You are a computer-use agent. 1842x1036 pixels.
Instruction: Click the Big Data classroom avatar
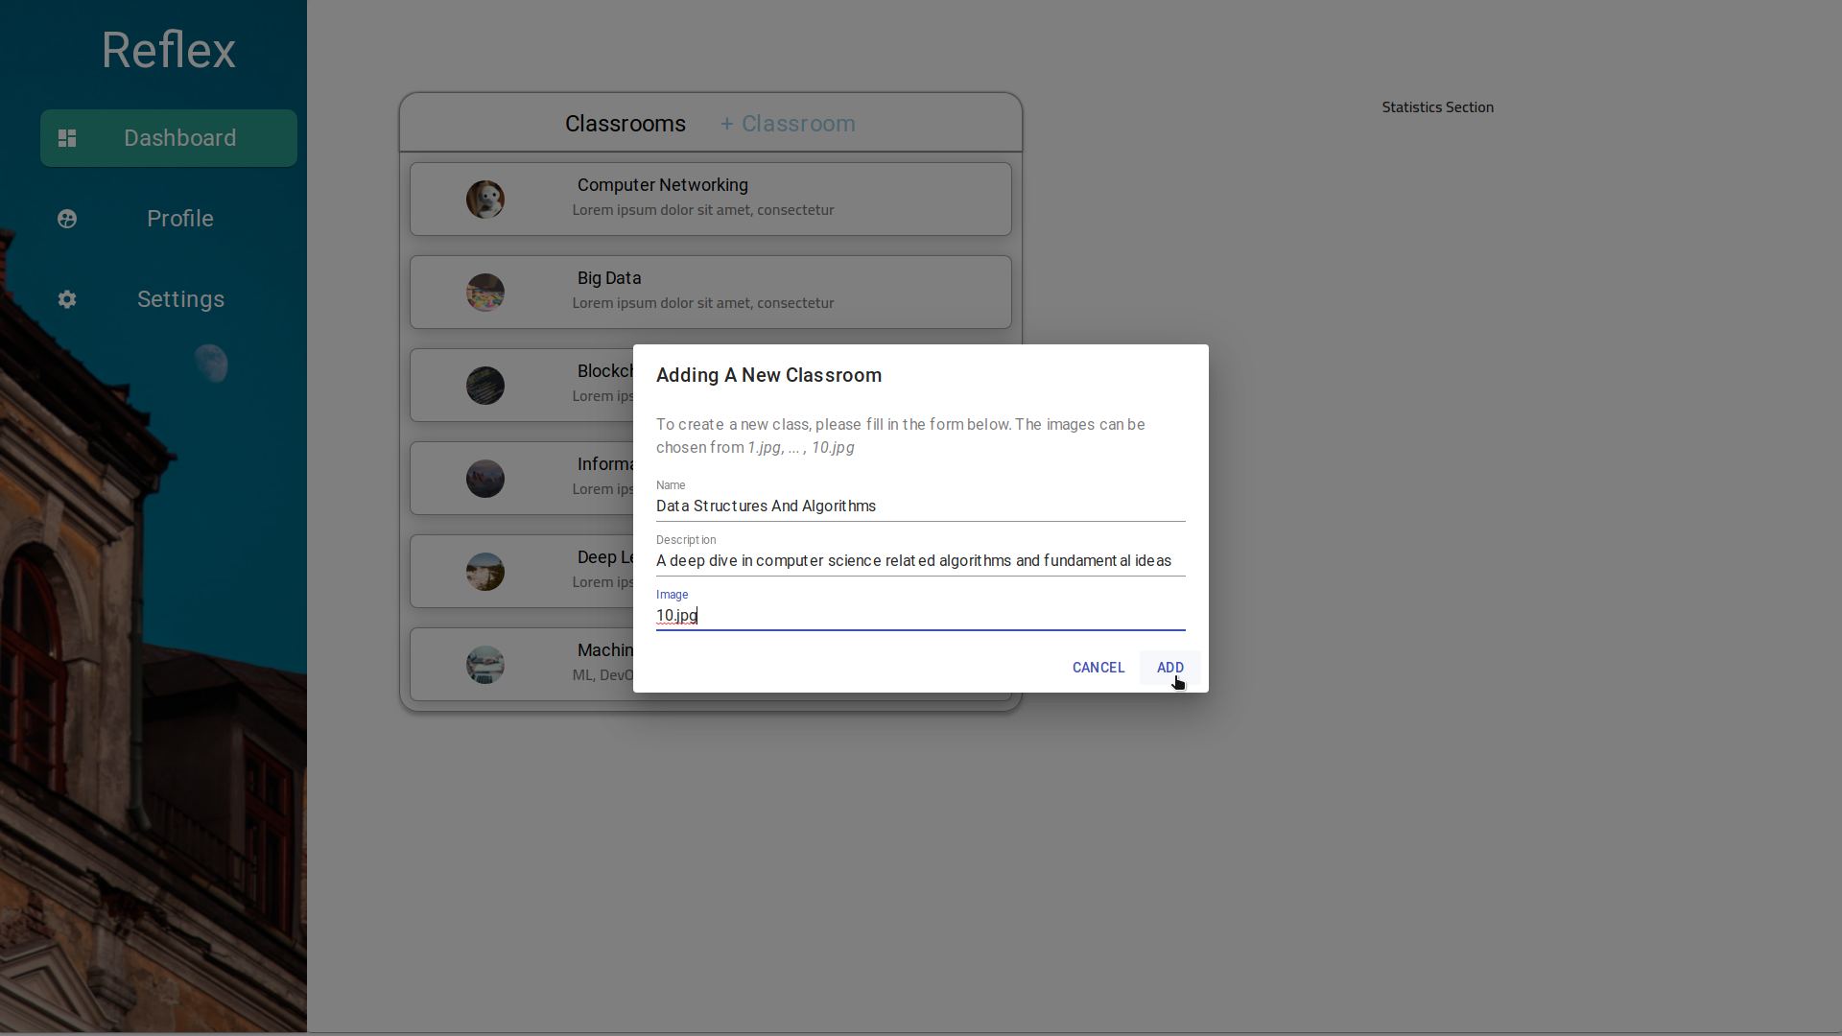(485, 293)
